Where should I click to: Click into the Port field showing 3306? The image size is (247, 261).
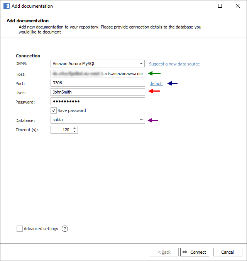(98, 83)
